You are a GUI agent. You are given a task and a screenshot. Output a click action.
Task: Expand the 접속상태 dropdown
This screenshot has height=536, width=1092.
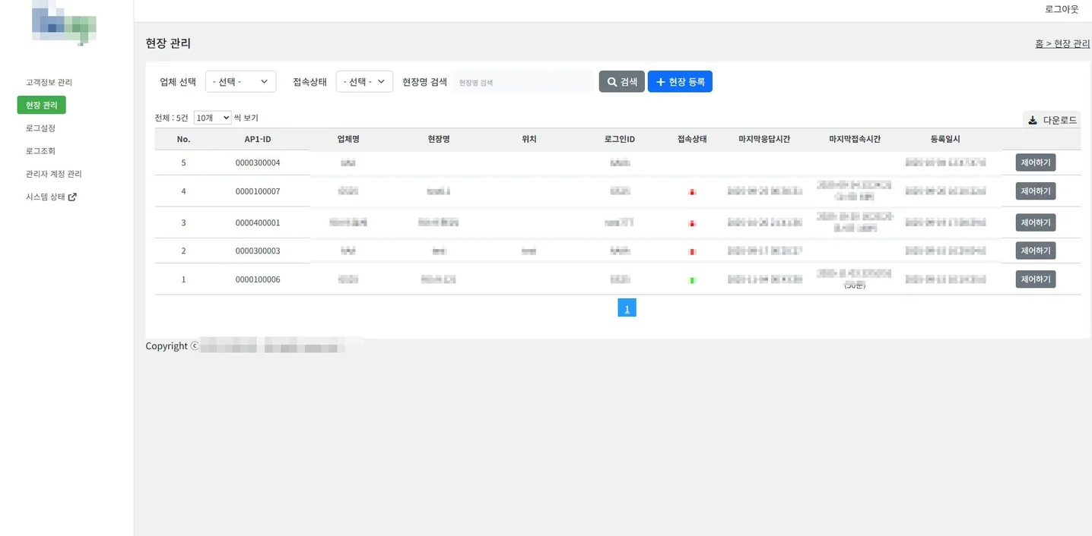364,81
